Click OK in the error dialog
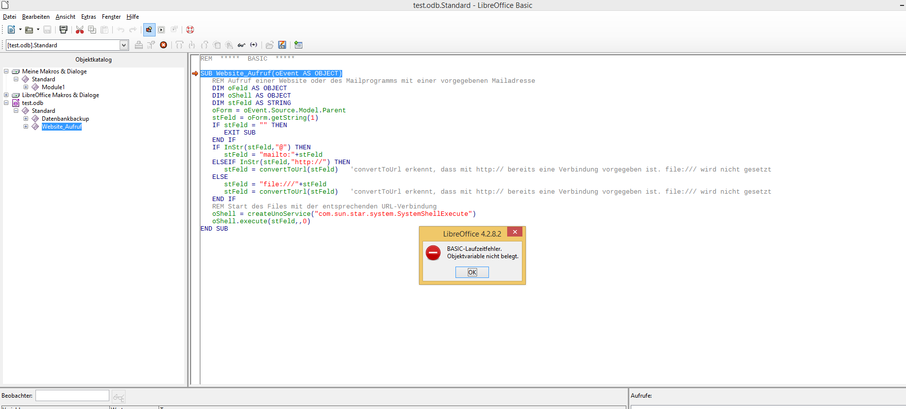The height and width of the screenshot is (409, 906). click(472, 272)
